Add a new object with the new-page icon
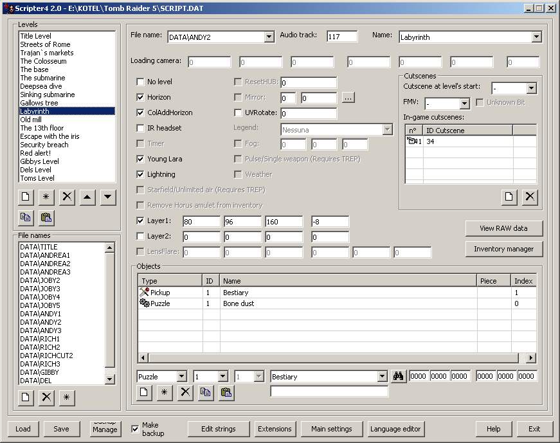560x443 pixels. (144, 392)
